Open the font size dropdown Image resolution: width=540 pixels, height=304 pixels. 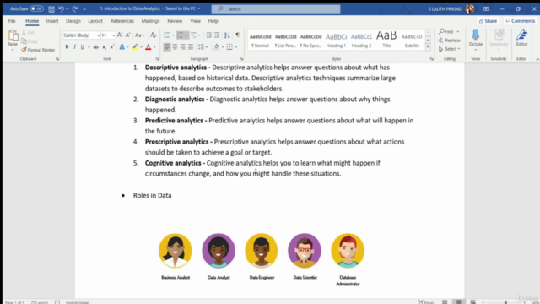(113, 35)
